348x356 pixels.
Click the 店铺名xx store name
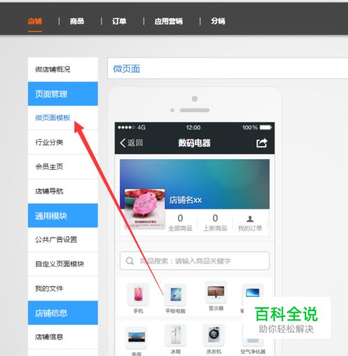[x=185, y=200]
